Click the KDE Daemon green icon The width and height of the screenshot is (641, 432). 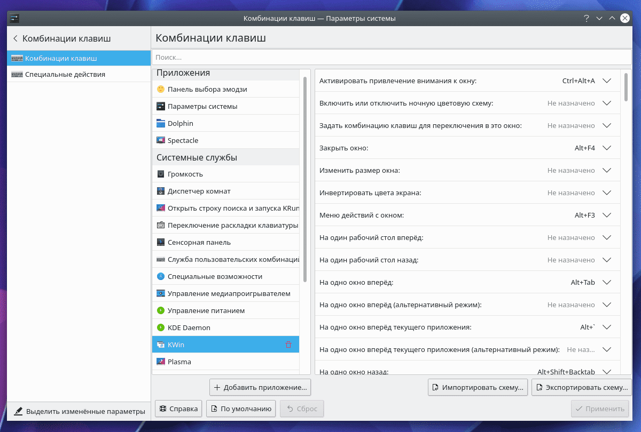pos(161,327)
